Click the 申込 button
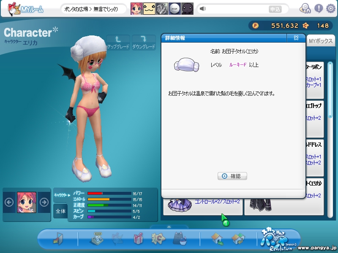 (x=275, y=9)
